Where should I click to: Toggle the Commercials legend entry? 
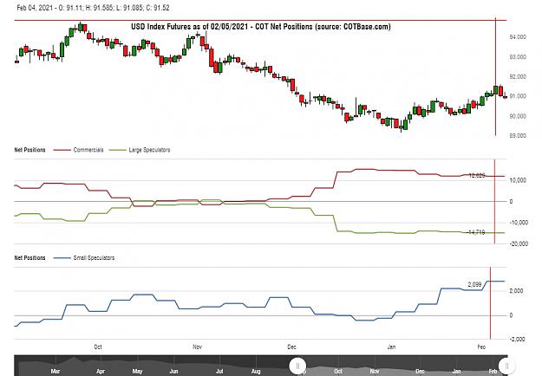[78, 150]
